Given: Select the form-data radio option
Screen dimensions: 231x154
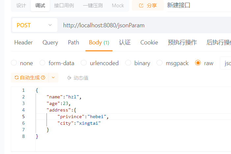Looking at the screenshot, I should (x=43, y=63).
